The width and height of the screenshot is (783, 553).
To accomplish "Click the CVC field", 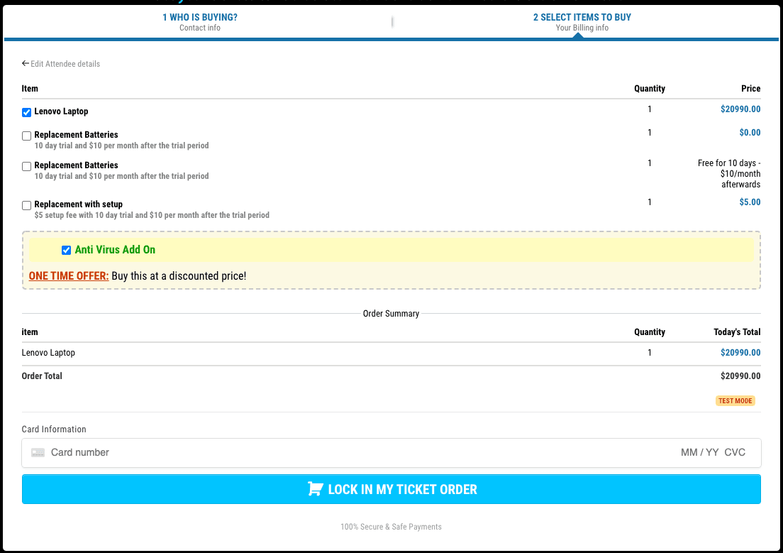I will click(735, 452).
